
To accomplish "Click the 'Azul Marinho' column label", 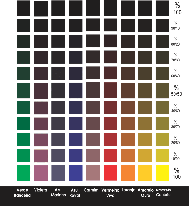I will [59, 192].
